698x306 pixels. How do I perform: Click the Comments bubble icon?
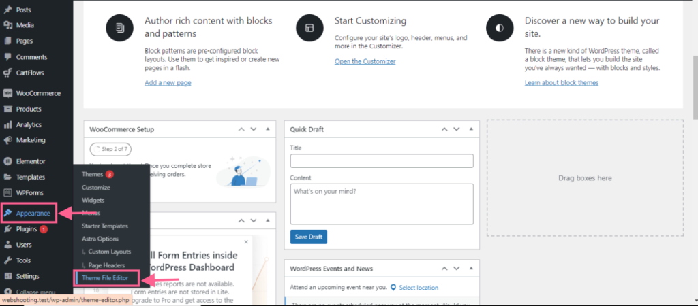coord(7,57)
